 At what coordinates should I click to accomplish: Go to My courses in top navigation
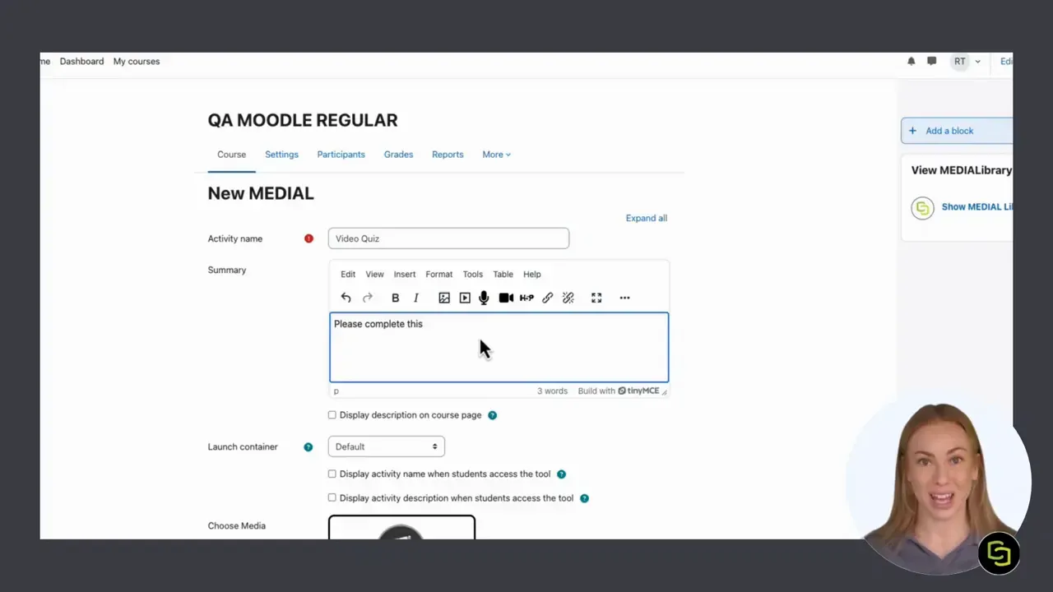[137, 62]
